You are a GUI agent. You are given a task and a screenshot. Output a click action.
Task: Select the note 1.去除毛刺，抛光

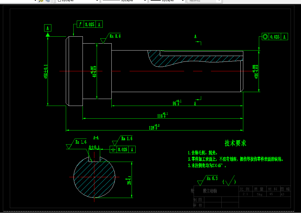203,153
